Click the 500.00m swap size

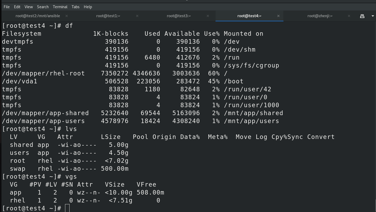[115, 169]
